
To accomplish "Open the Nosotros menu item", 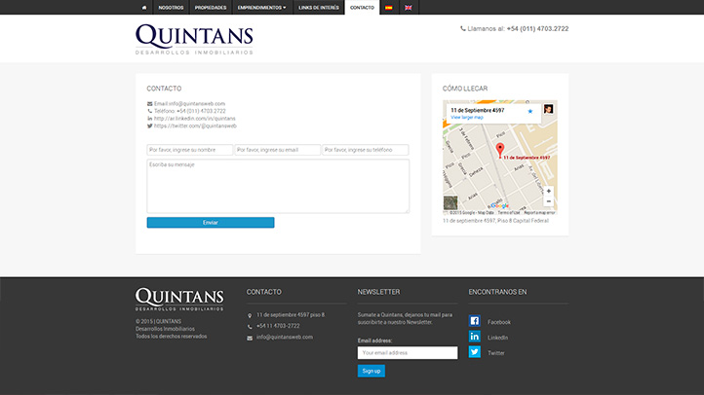I will tap(171, 8).
